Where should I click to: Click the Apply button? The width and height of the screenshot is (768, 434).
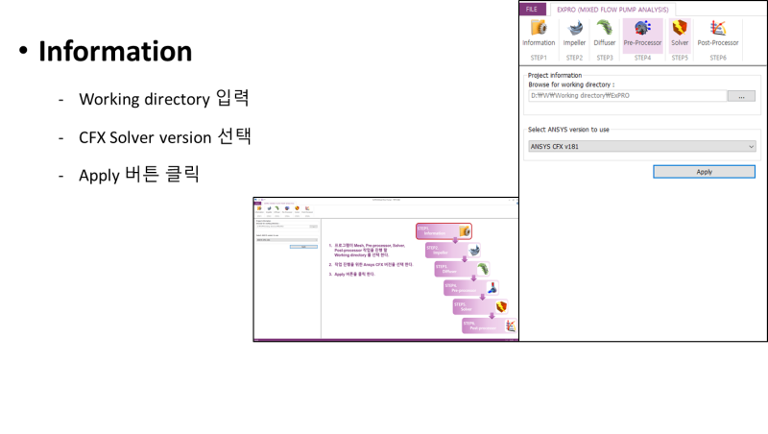click(704, 172)
